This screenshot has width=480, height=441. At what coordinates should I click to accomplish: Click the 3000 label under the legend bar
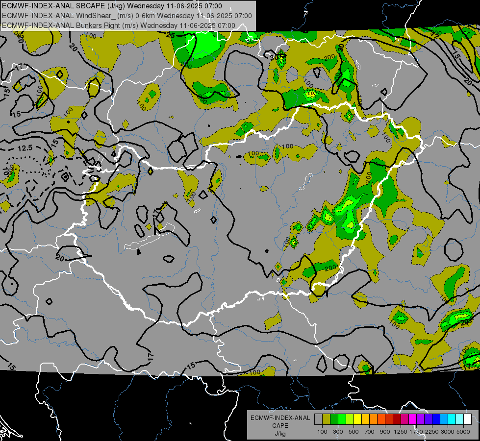tap(448, 432)
